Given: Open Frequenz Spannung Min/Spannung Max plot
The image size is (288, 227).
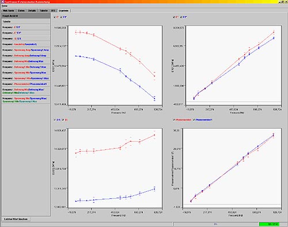Looking at the screenshot, I should pyautogui.click(x=26, y=73).
